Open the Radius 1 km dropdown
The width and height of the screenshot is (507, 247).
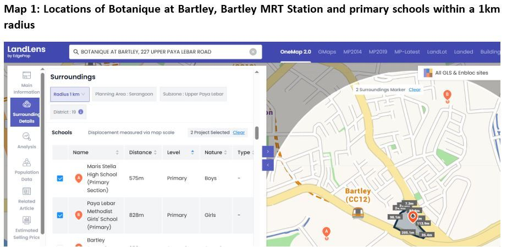(69, 94)
